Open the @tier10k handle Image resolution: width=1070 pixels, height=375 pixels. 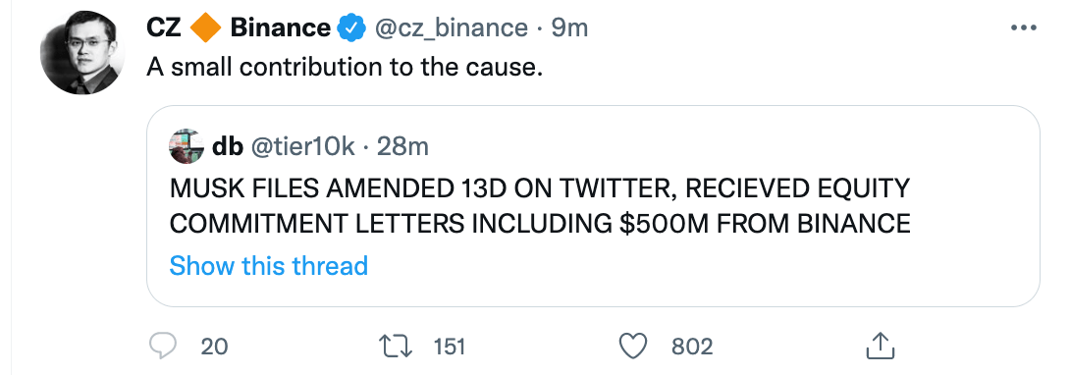303,146
